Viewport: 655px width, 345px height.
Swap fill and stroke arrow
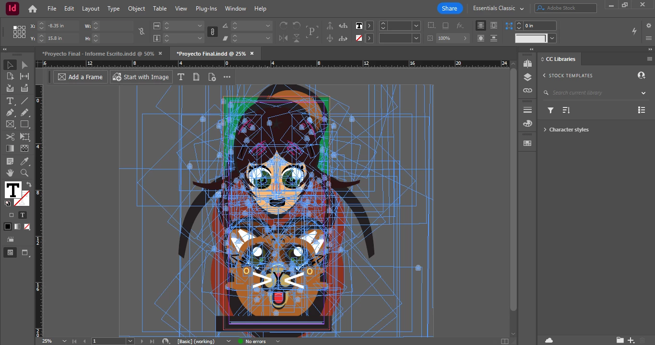click(x=29, y=185)
